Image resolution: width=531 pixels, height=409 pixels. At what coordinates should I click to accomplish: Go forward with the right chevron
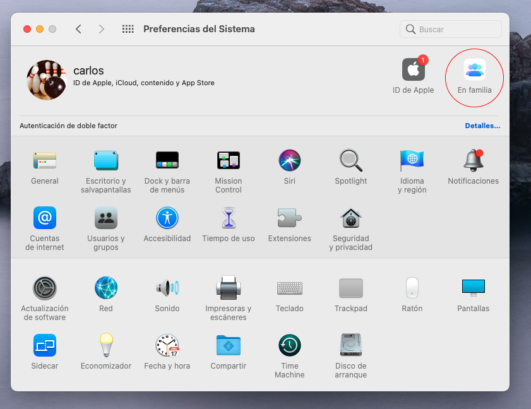(101, 29)
